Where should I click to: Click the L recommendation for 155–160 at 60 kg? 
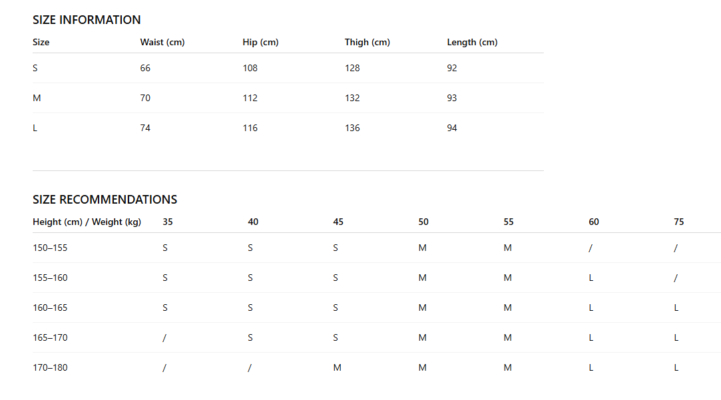[x=591, y=278]
